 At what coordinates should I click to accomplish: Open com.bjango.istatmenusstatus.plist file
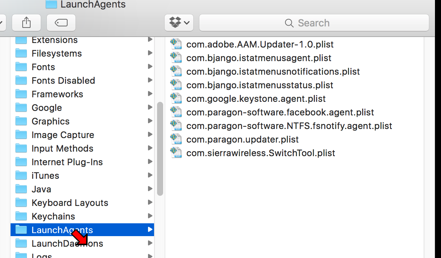(260, 85)
